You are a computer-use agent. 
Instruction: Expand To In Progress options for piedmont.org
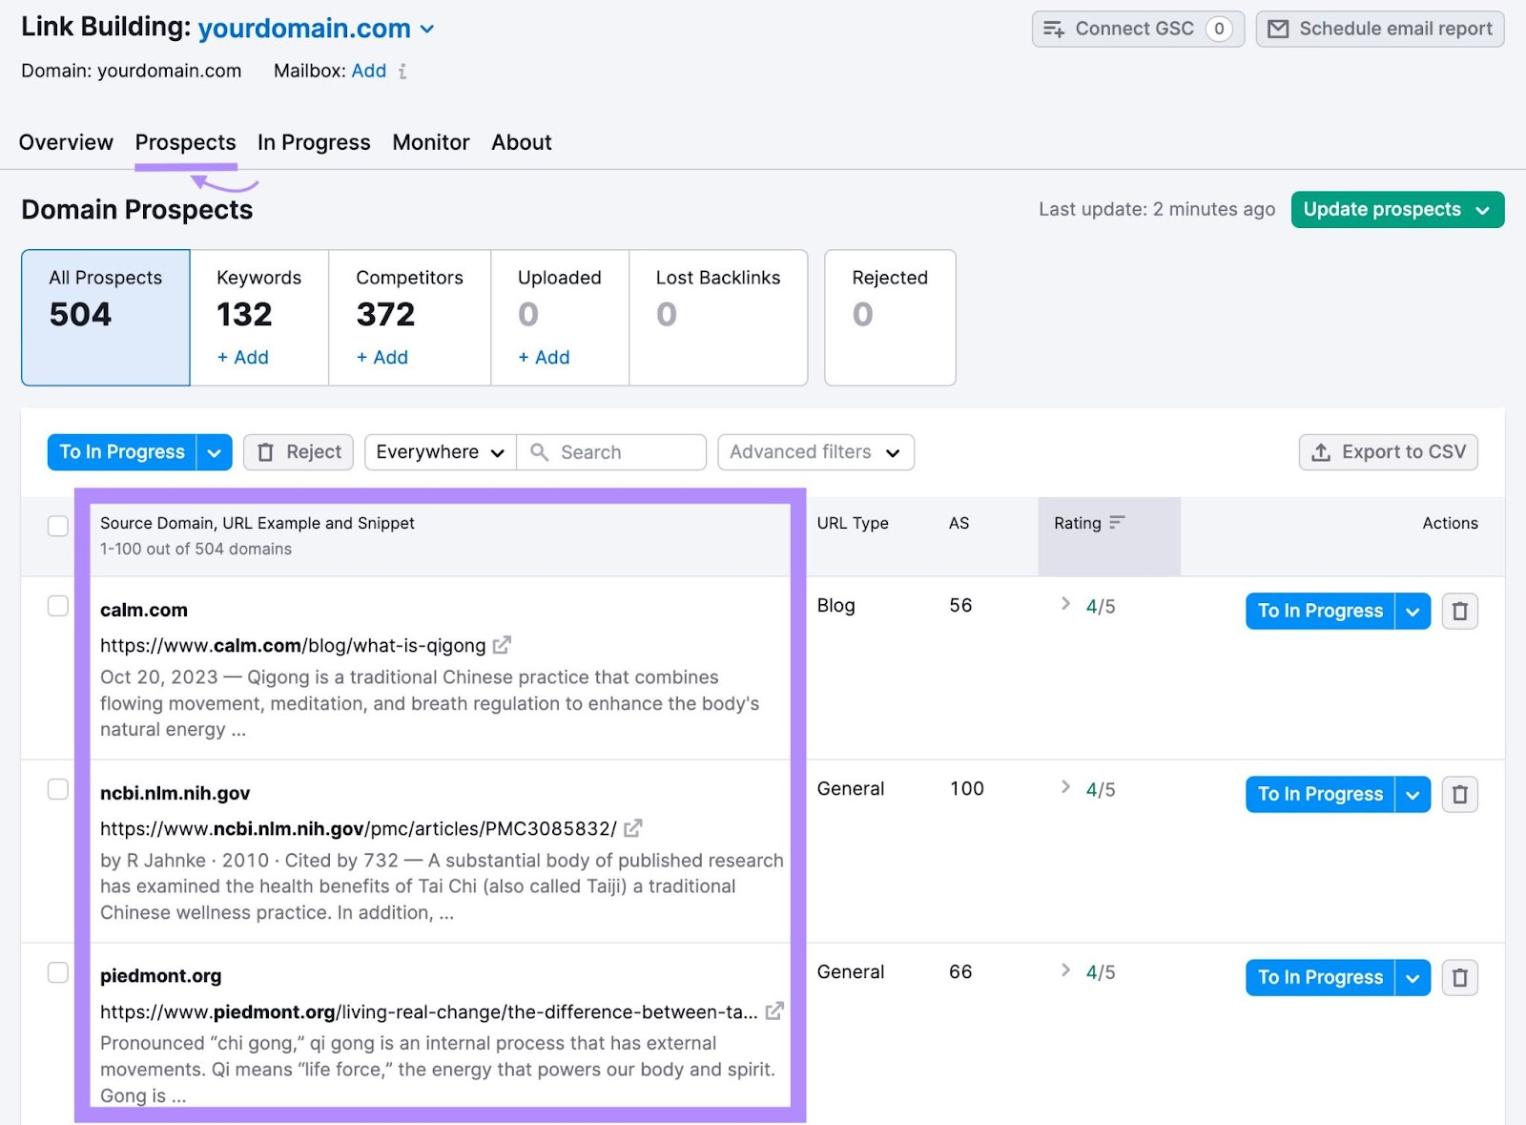coord(1413,977)
